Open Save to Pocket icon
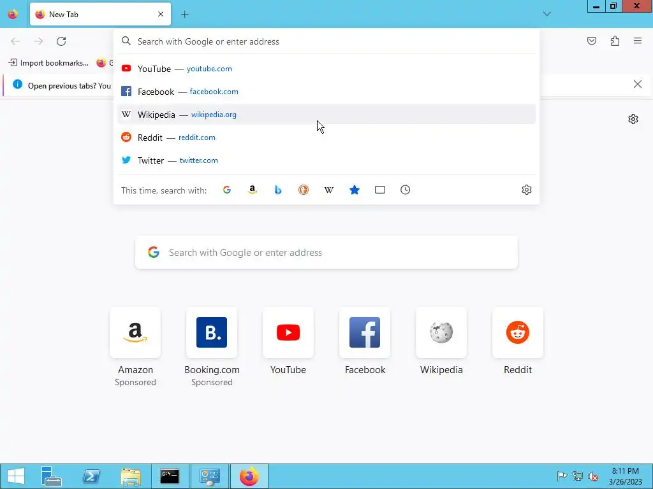Image resolution: width=653 pixels, height=489 pixels. 592,41
